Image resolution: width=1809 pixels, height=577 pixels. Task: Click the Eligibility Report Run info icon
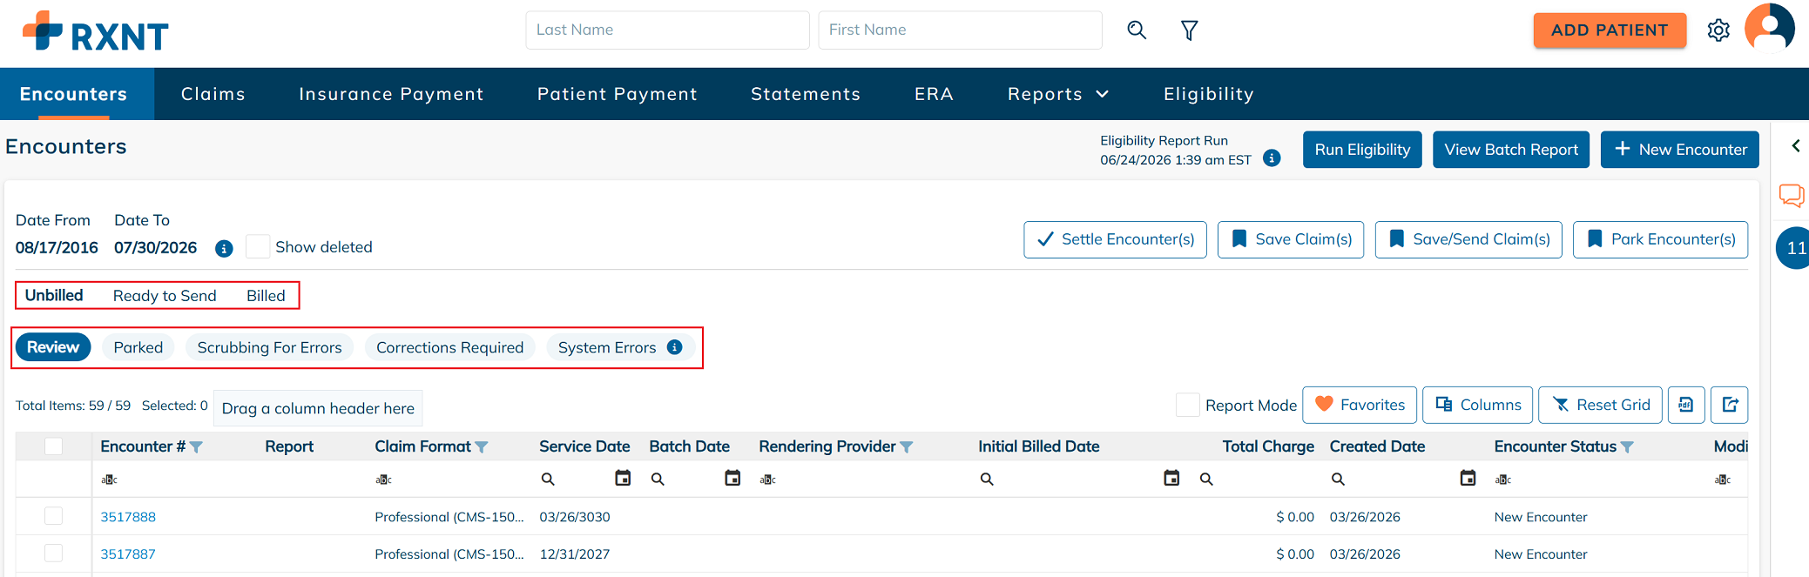(x=1272, y=158)
